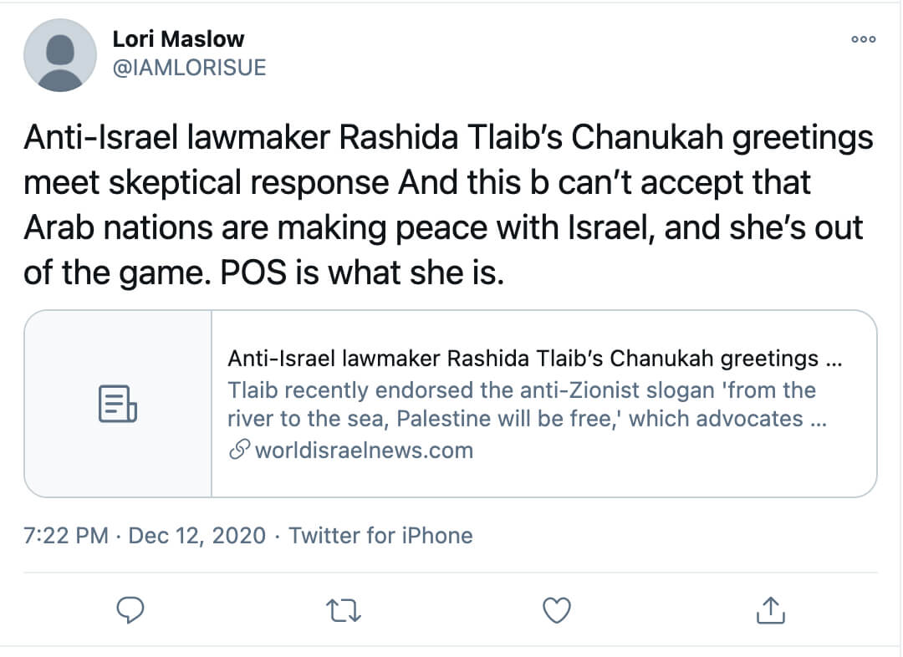Visit the worldisraelnews.com domain link
Image resolution: width=903 pixels, height=657 pixels.
(364, 451)
